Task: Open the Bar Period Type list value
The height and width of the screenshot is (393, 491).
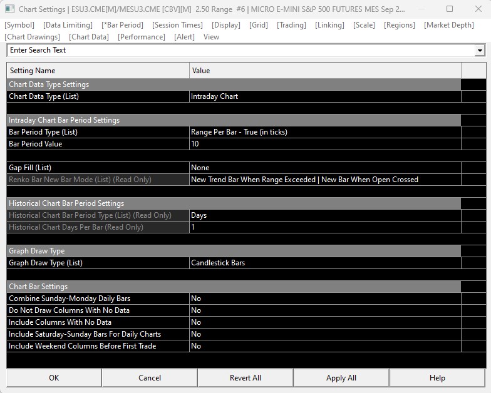Action: [324, 132]
